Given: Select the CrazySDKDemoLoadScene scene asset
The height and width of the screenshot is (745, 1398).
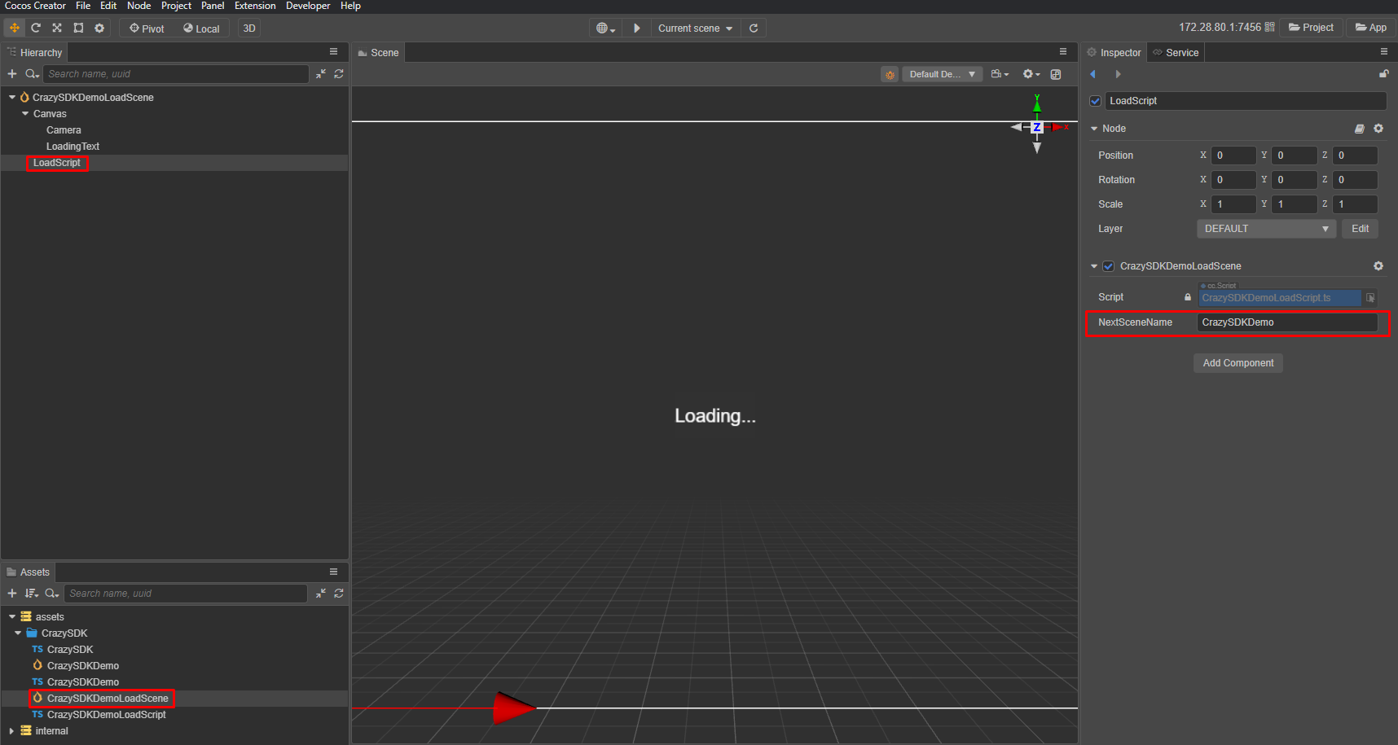Looking at the screenshot, I should pyautogui.click(x=108, y=699).
